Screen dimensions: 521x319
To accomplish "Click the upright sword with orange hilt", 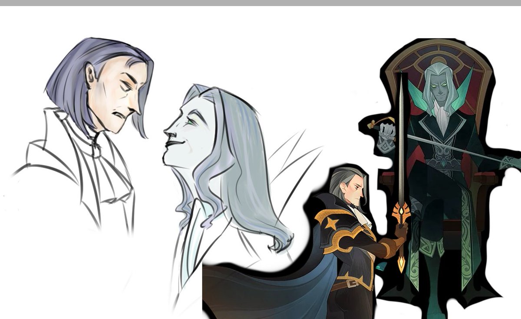I will point(401,173).
